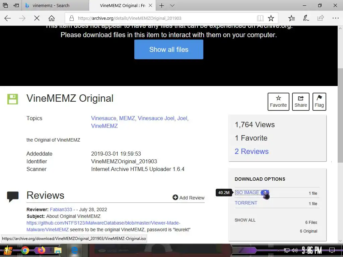
Task: Open the github MalwareDatabase link
Action: coord(103,226)
